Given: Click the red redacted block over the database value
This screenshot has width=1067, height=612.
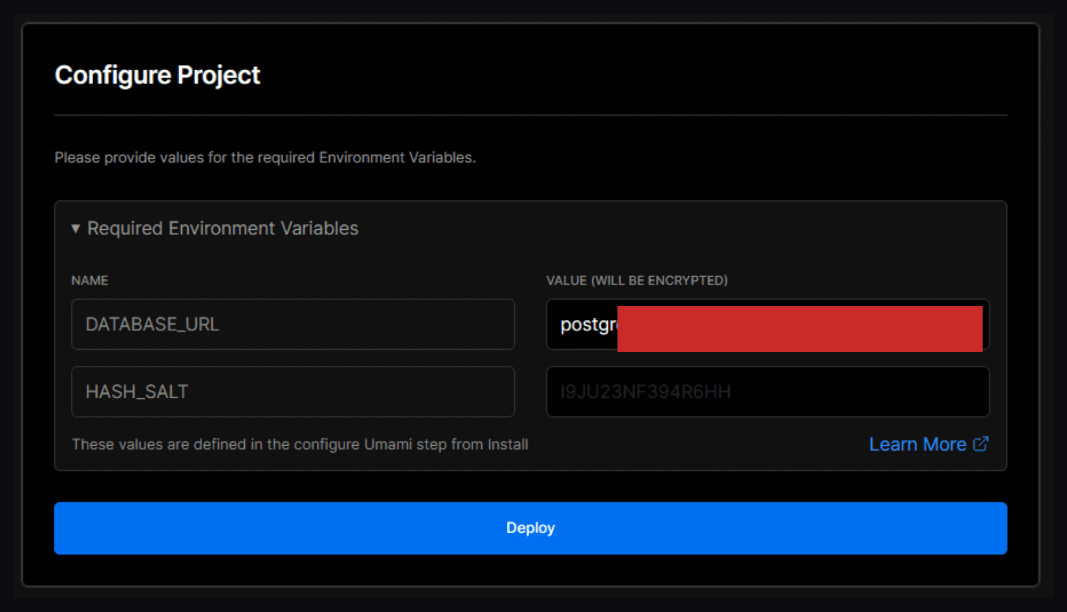Looking at the screenshot, I should (799, 329).
